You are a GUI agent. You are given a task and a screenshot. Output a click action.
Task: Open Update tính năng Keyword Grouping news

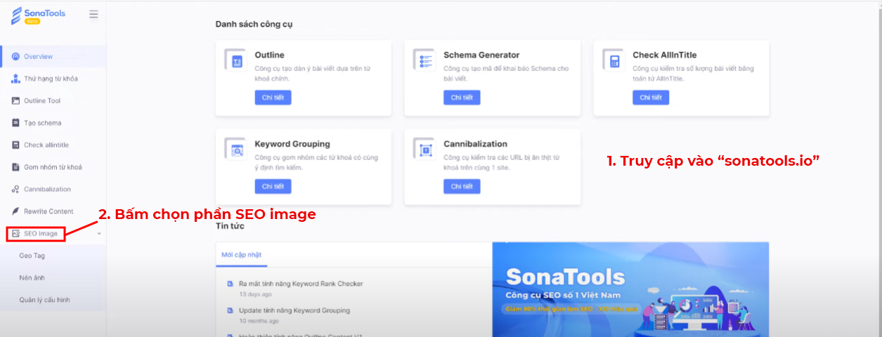point(294,310)
